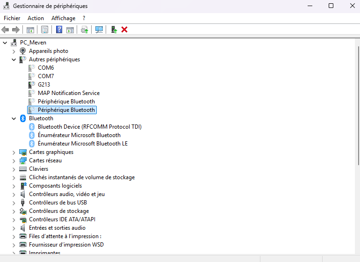
Task: Click the icon beside Composants logiciels
Action: coord(23,186)
